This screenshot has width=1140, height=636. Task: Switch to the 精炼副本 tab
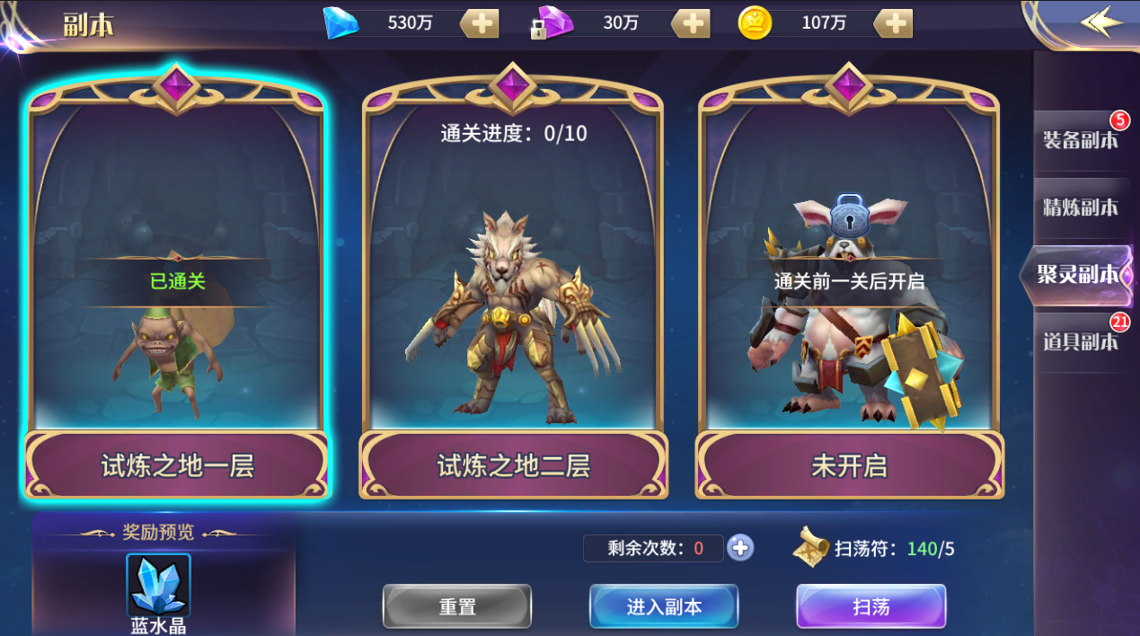click(x=1081, y=208)
